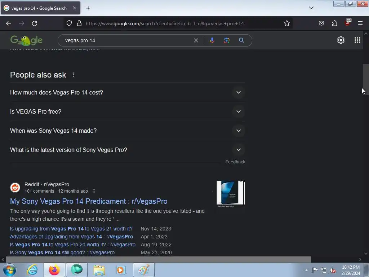
Task: Open the uBlock extension icon showing 21
Action: (348, 23)
